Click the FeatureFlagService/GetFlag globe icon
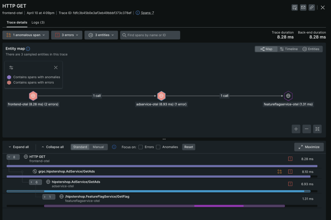This screenshot has height=220, width=331. point(61,196)
